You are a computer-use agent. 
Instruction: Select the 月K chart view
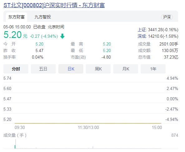(x=126, y=69)
